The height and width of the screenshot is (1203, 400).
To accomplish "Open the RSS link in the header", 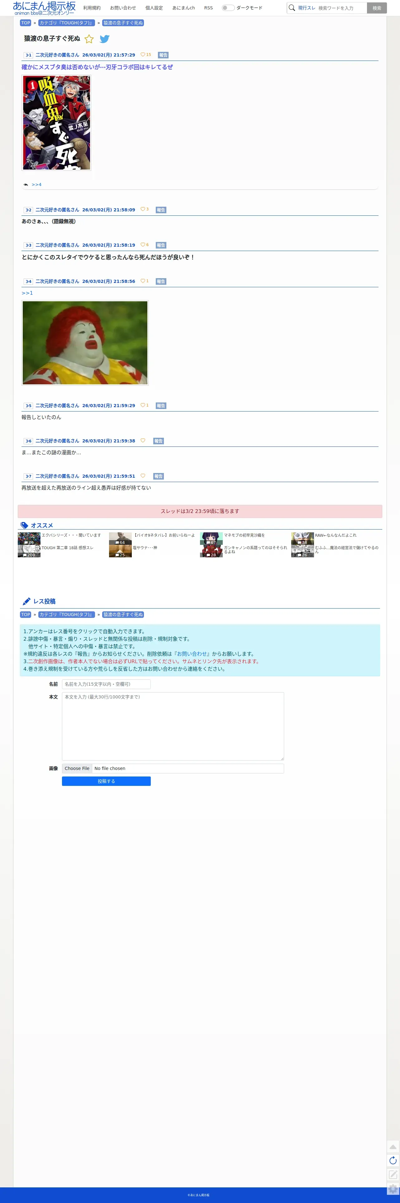I will pos(208,8).
